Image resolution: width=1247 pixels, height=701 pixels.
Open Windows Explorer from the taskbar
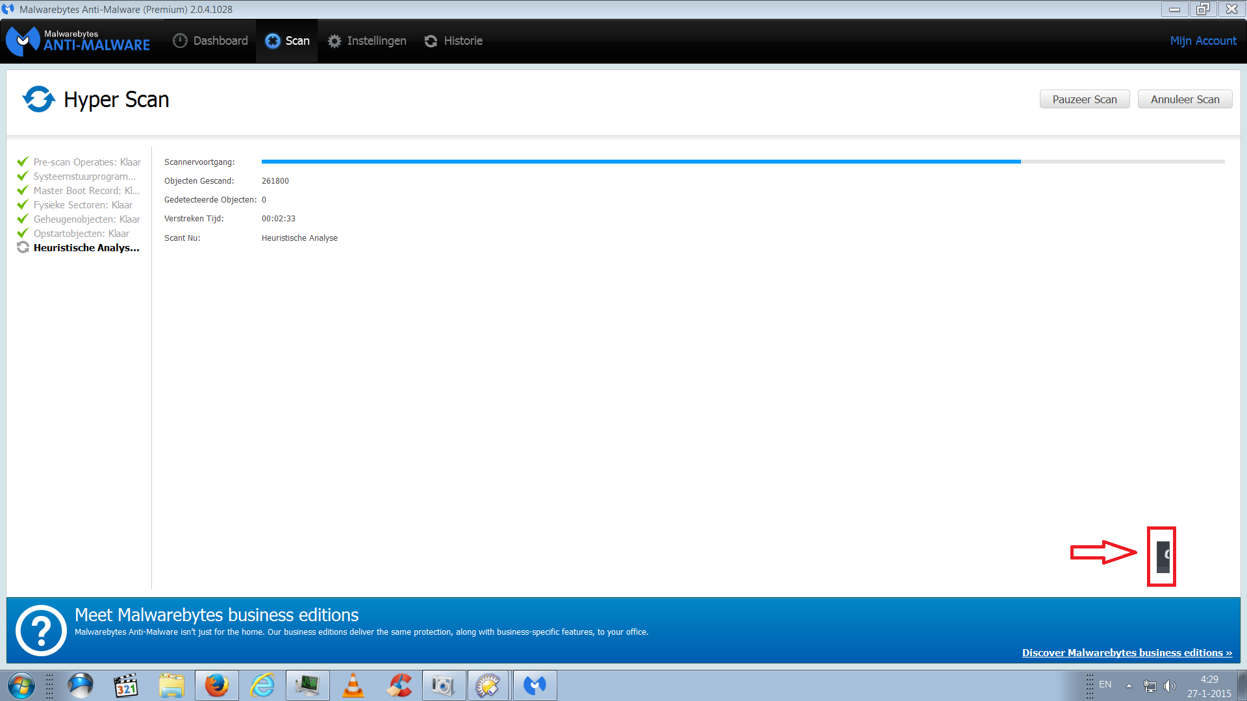171,685
